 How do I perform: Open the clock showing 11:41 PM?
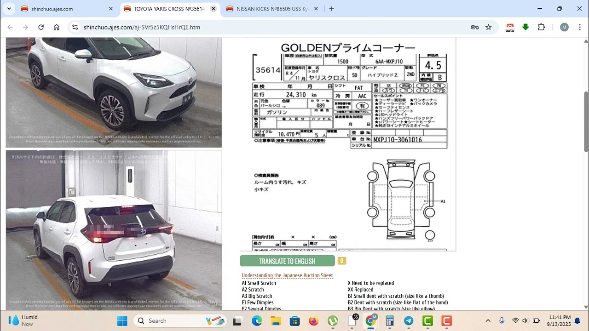(x=560, y=320)
